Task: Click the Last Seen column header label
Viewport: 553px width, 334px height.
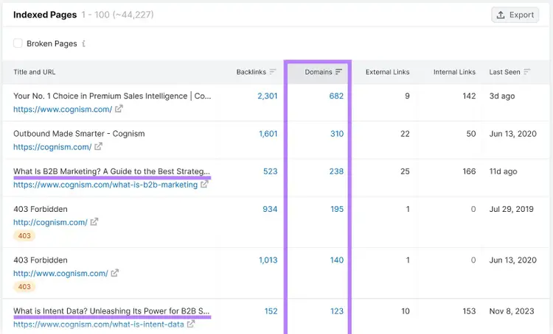Action: tap(504, 72)
